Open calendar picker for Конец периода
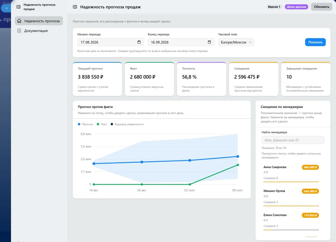Viewport: 336px width, 242px height. coord(209,42)
